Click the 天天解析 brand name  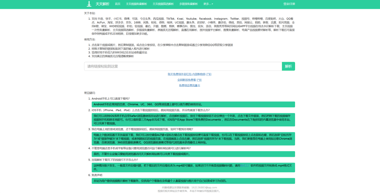[103, 4]
